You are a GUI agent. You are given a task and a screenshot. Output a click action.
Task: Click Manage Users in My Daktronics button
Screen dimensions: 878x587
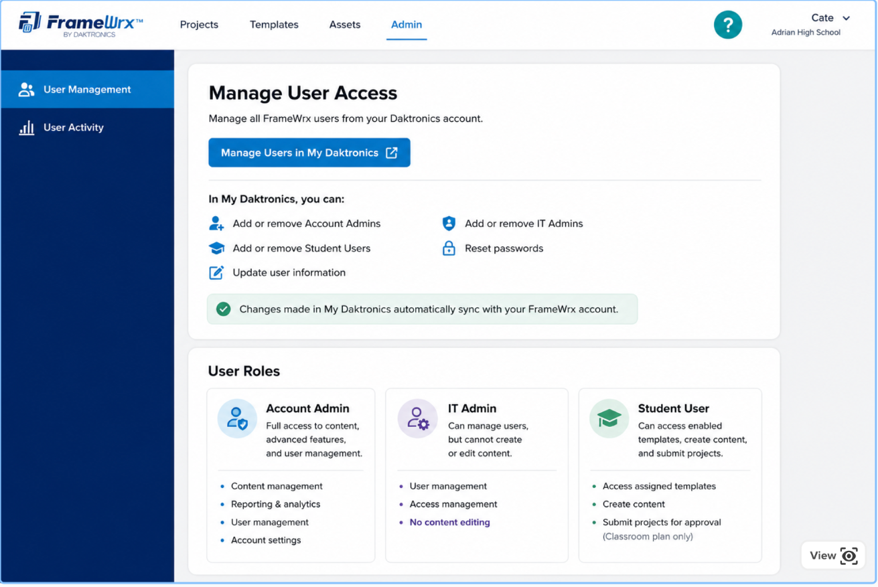click(309, 153)
